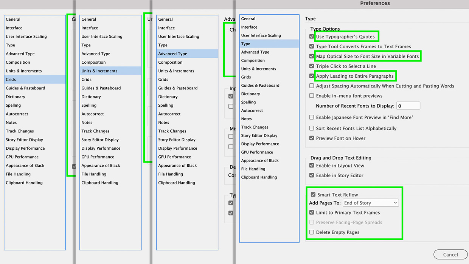Image resolution: width=469 pixels, height=264 pixels.
Task: Enable in-menu font previews checkbox
Action: pos(312,96)
